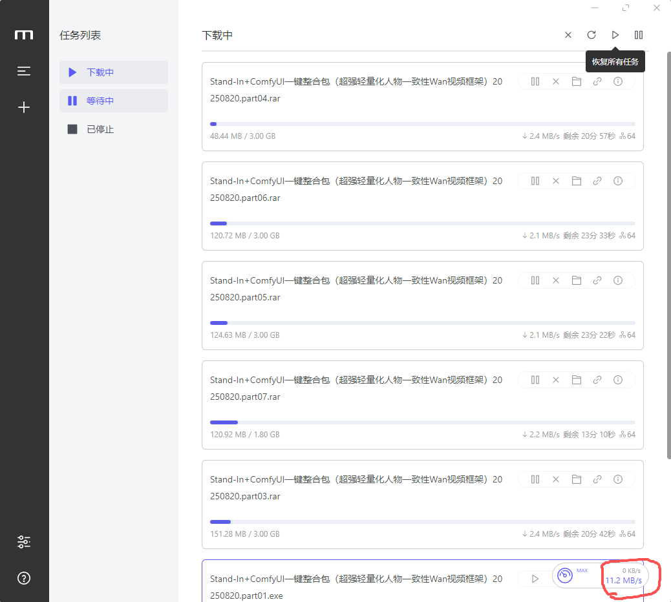Click the part04.rar progress bar

point(423,124)
